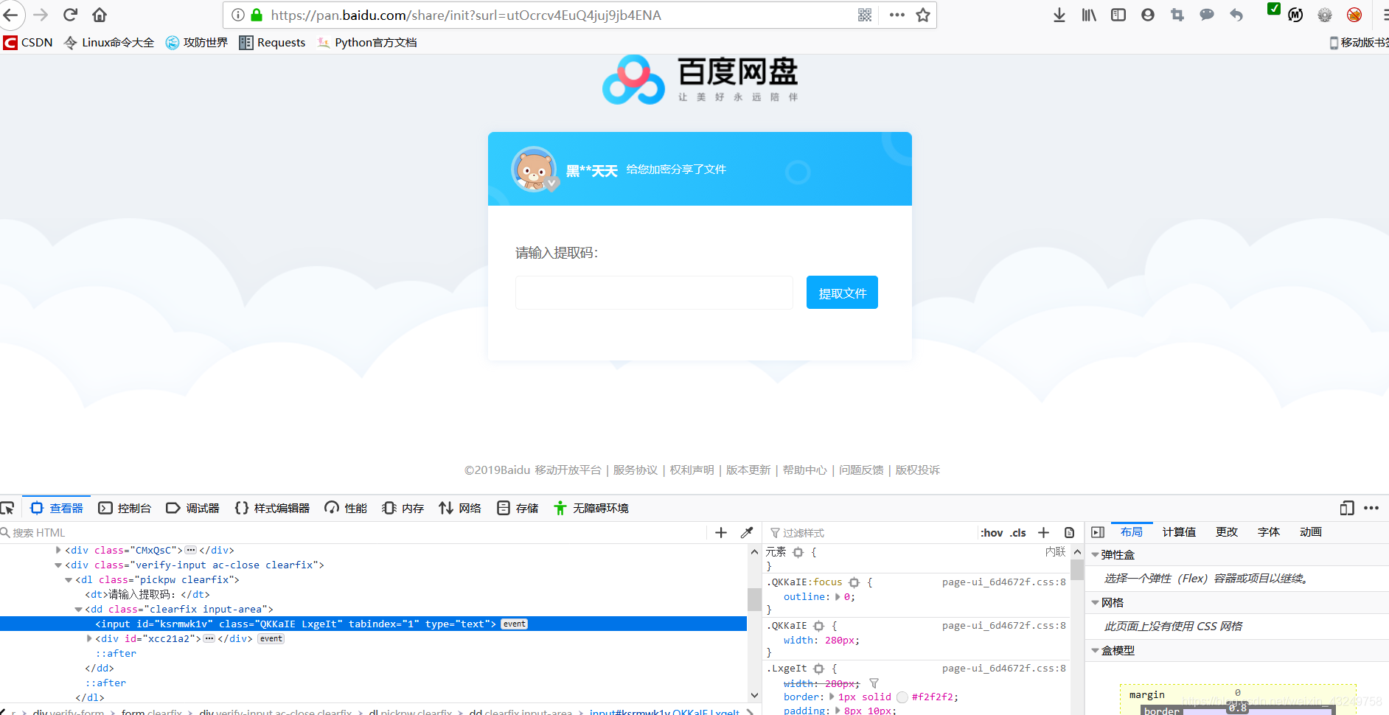Click the 提取文件 button
The image size is (1389, 715).
(842, 293)
